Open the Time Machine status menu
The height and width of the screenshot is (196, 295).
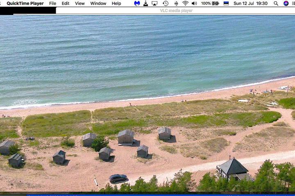tap(166, 3)
